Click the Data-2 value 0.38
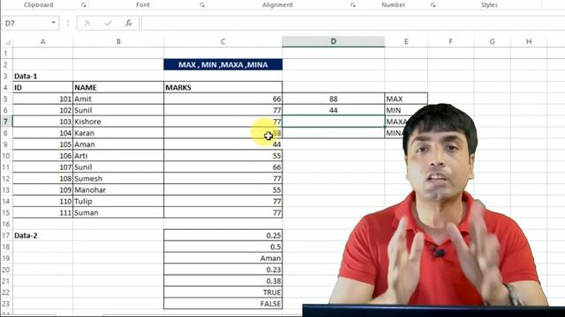 223,281
